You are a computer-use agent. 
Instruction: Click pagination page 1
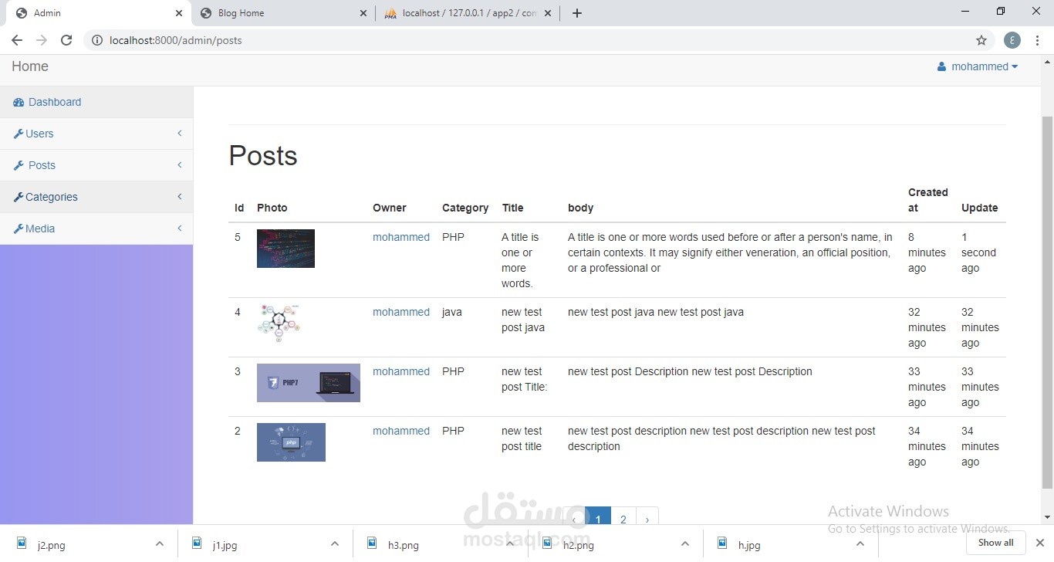click(598, 516)
